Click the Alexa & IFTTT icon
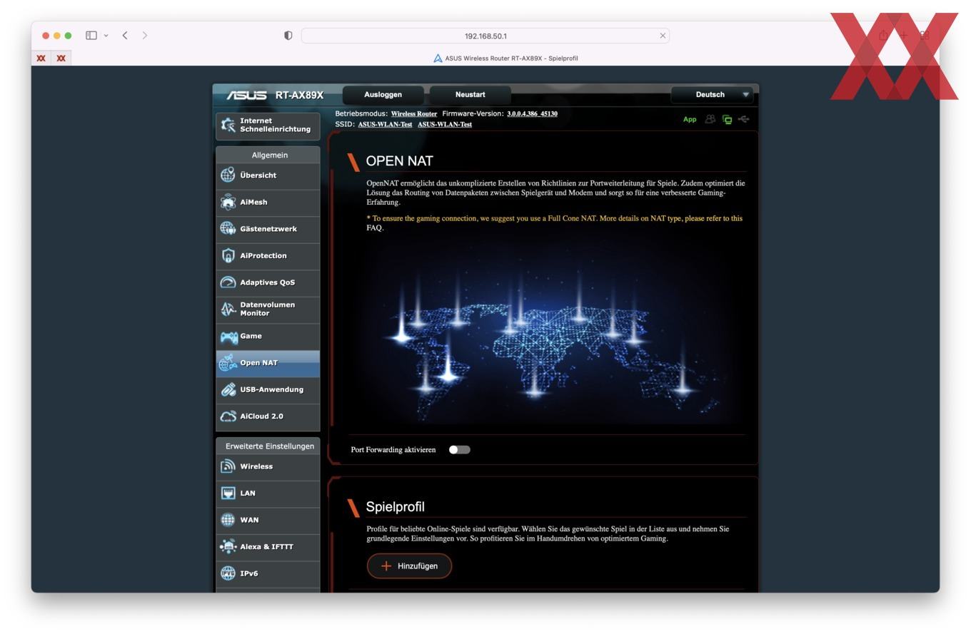Screen dimensions: 971x634 (228, 546)
